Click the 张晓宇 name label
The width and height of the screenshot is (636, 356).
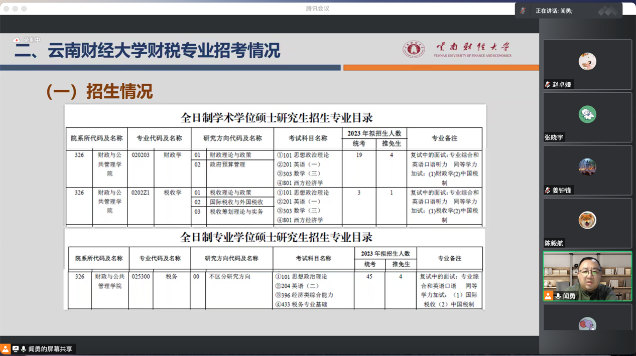[x=554, y=137]
